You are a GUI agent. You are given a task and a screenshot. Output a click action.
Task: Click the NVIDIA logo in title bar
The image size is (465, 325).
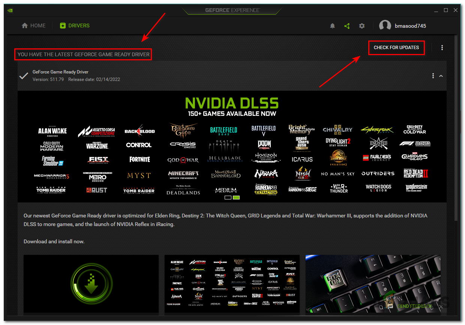(x=10, y=10)
